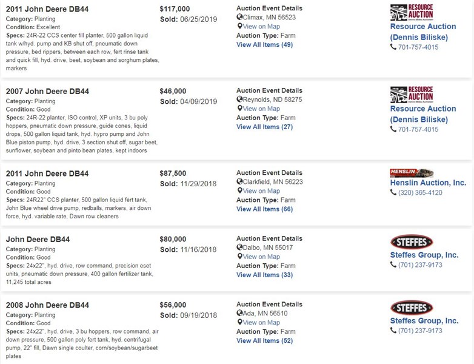Click Resource Auction logo in Climax listing
This screenshot has height=364, width=474.
point(412,12)
